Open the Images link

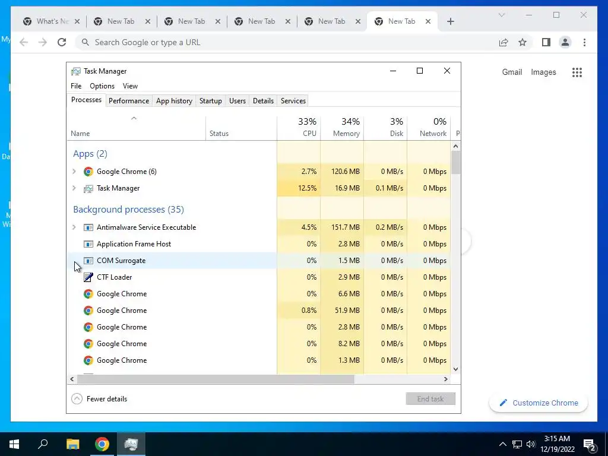543,72
